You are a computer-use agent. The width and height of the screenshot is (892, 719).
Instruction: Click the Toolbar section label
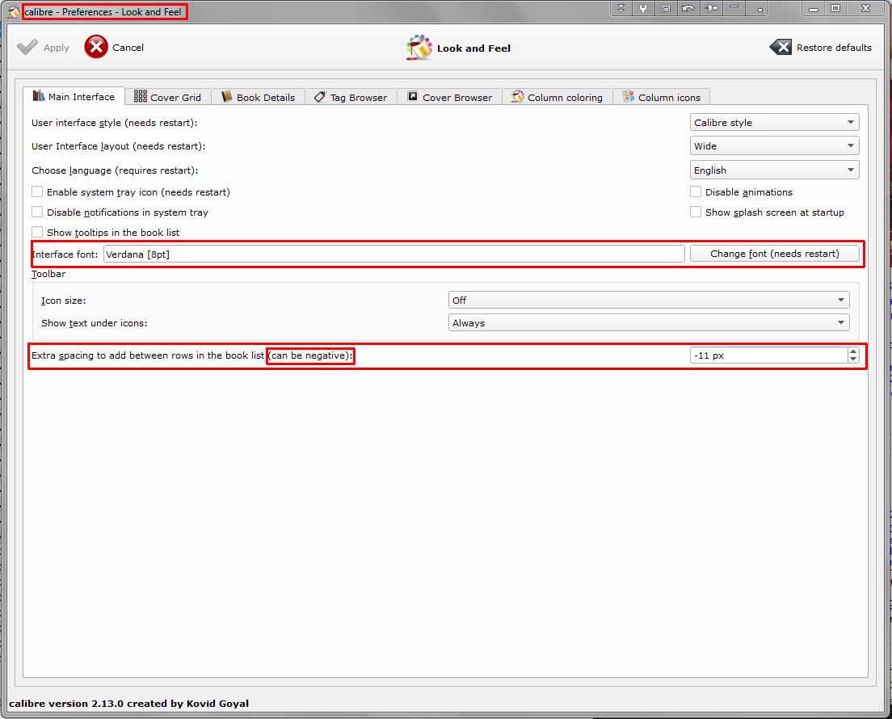48,274
